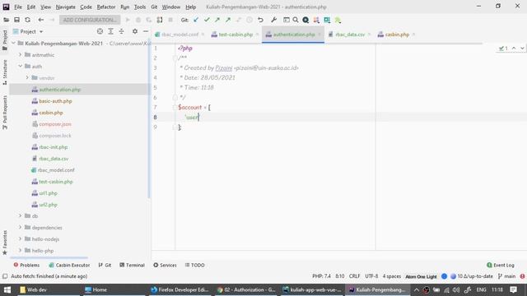Image resolution: width=527 pixels, height=296 pixels.
Task: Open the Casbin Executor tool window
Action: [x=69, y=265]
